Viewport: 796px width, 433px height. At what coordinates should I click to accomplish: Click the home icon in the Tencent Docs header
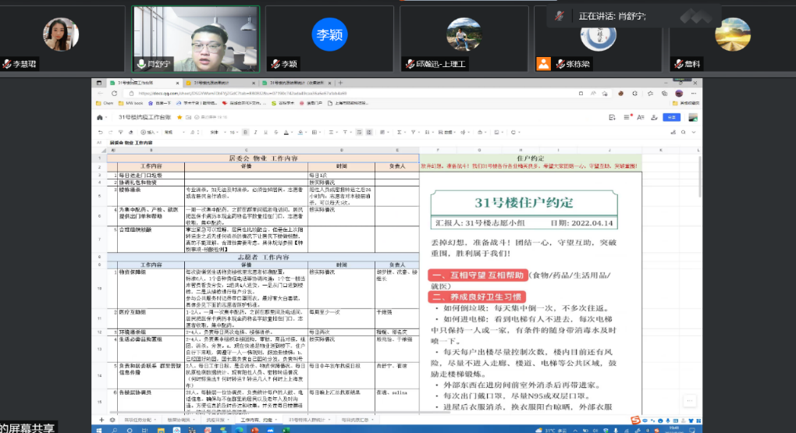pyautogui.click(x=100, y=117)
